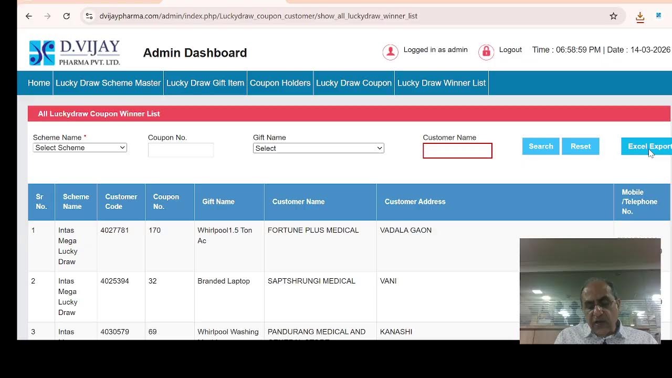672x378 pixels.
Task: Open the Coupon Holders menu
Action: [280, 83]
